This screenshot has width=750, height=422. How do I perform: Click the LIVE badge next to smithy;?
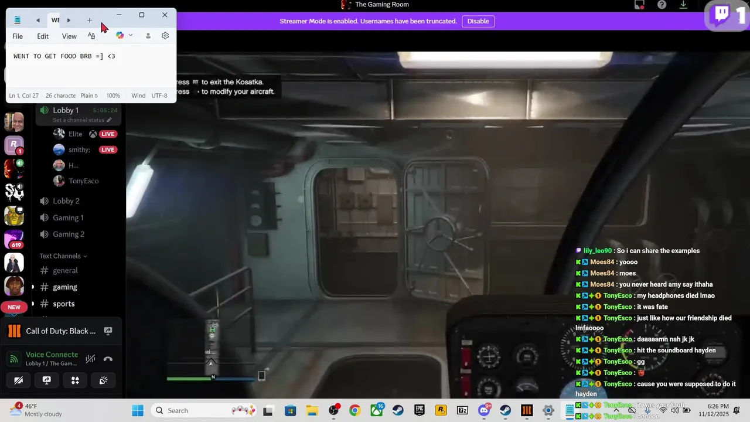pyautogui.click(x=108, y=149)
